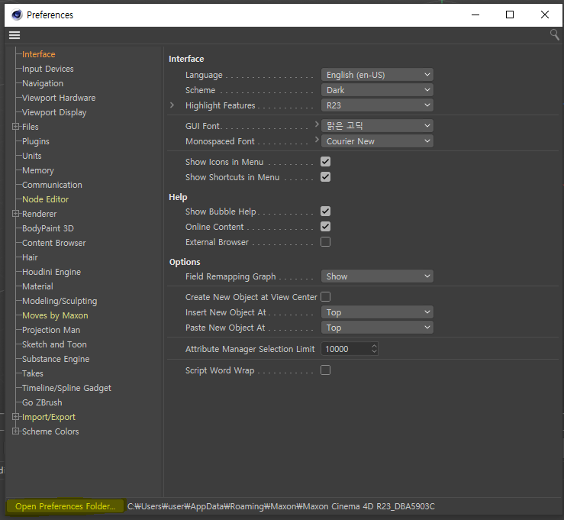Open Insert New Object At dropdown

click(x=377, y=312)
